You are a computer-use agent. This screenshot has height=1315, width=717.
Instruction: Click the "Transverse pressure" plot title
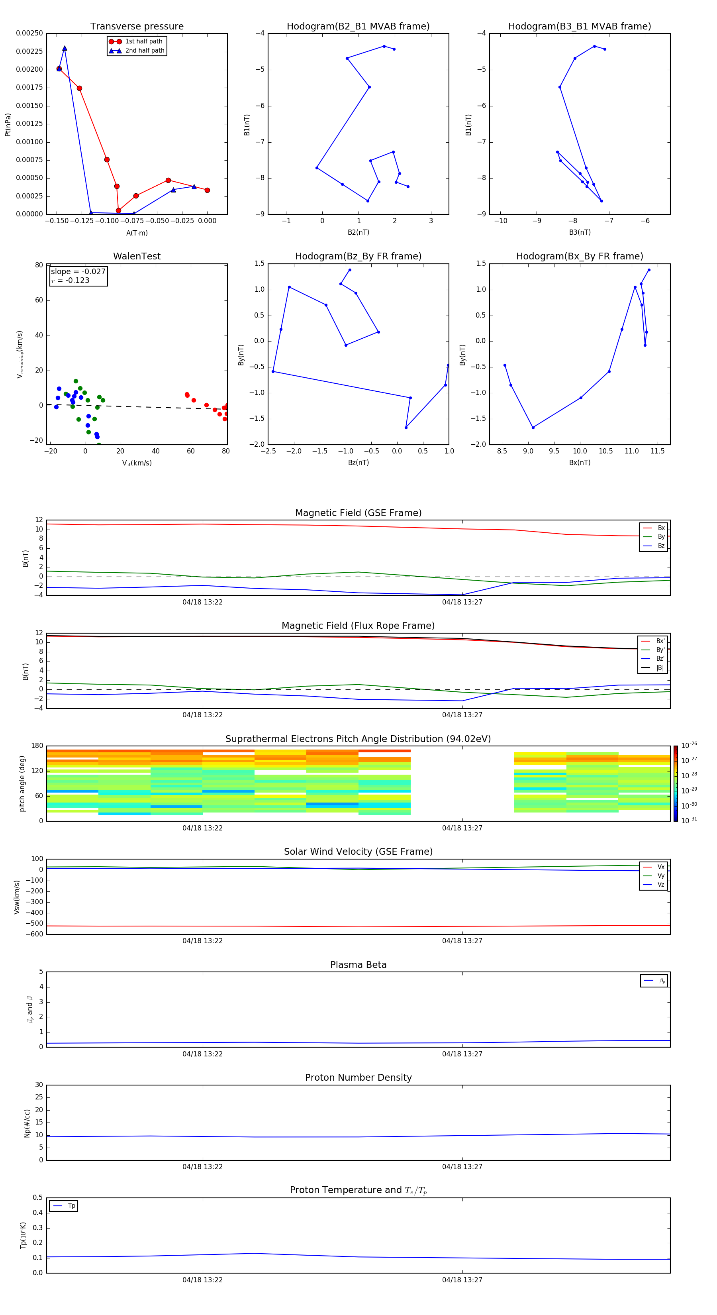[137, 27]
